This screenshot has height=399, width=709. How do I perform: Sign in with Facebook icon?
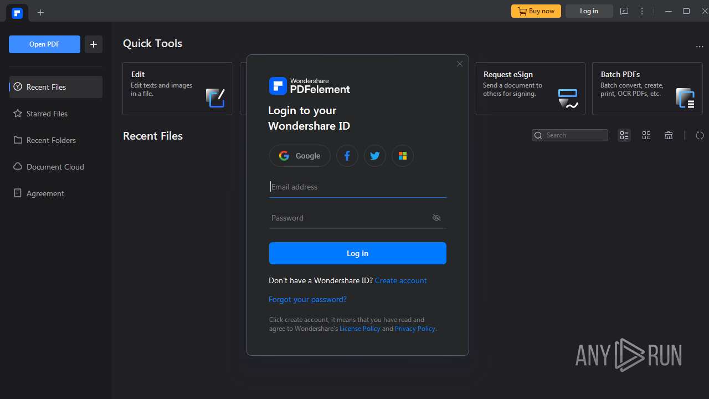tap(347, 156)
